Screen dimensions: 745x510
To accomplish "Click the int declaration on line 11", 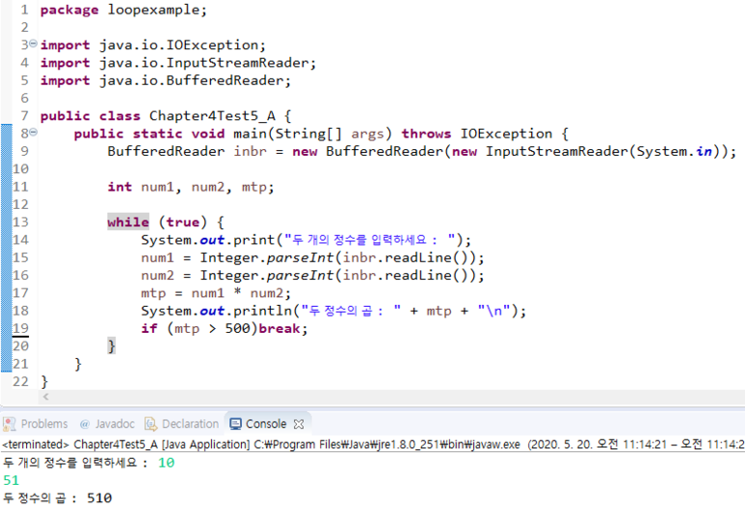I will [x=191, y=187].
